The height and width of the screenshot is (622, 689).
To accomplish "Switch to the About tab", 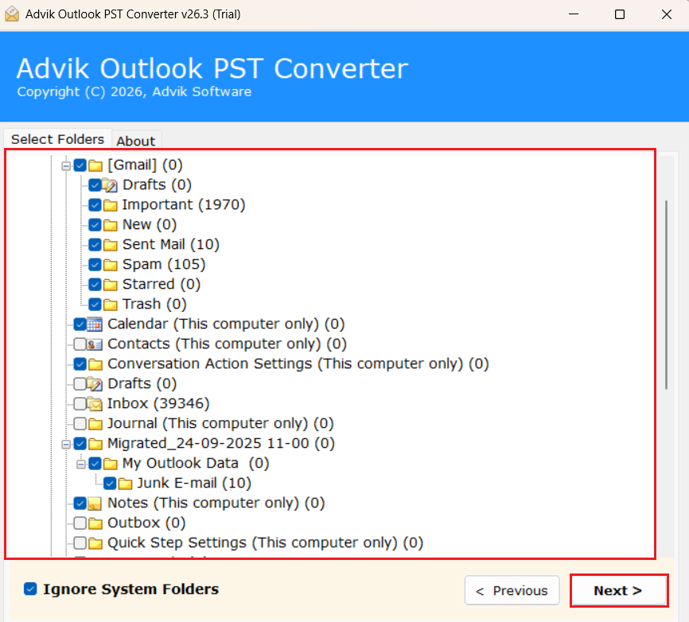I will [x=136, y=141].
